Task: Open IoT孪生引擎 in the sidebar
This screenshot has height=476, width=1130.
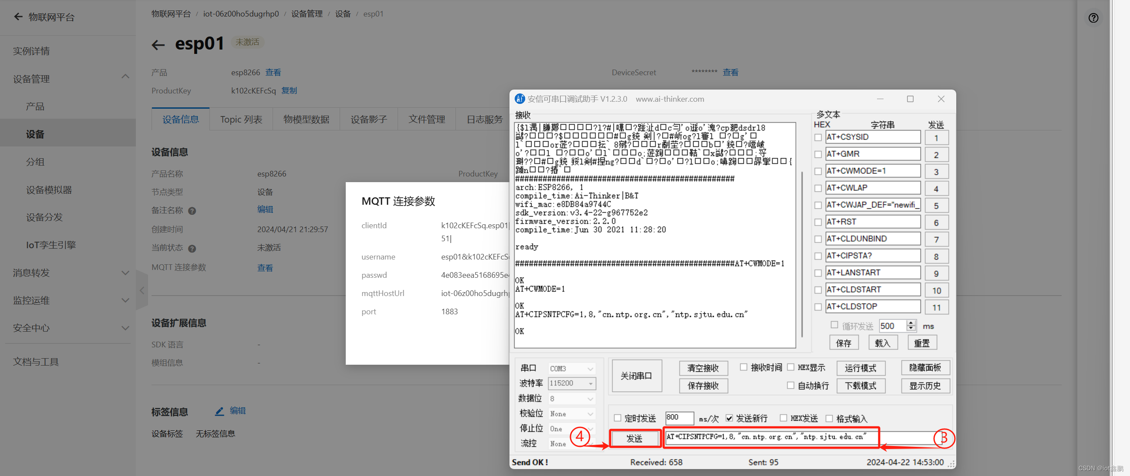Action: pos(51,245)
